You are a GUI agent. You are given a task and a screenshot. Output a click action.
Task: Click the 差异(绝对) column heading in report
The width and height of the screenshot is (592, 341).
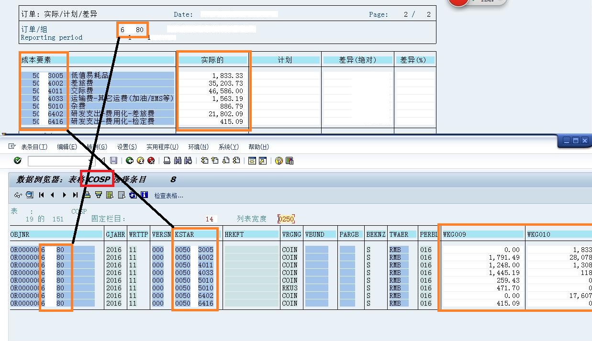[x=357, y=60]
